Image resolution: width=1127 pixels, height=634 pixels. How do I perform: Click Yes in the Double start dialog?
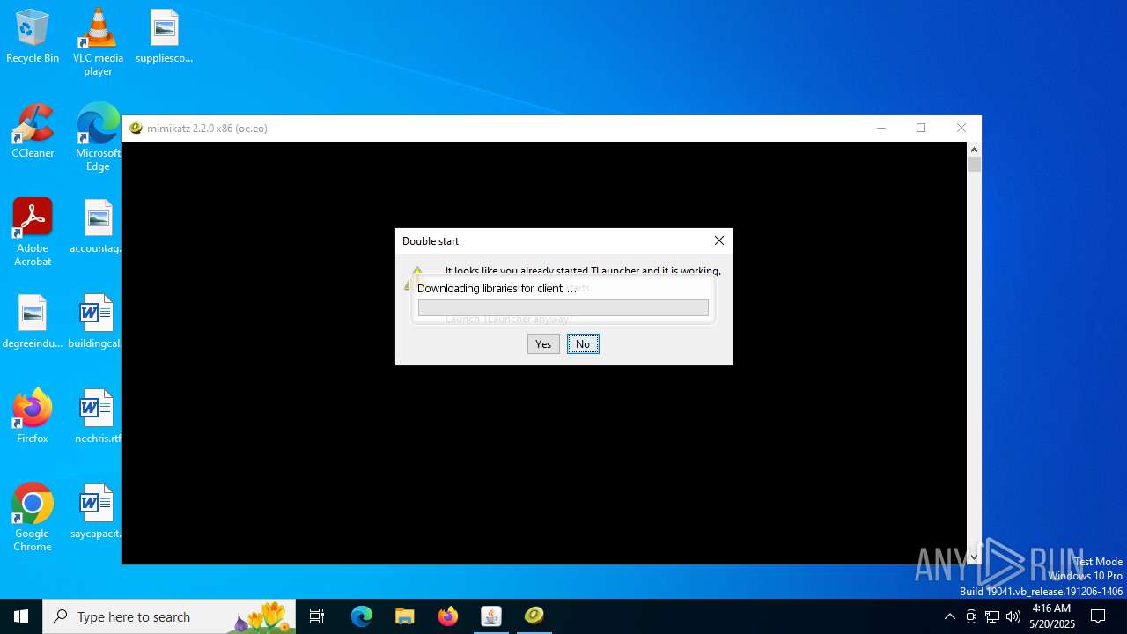[x=543, y=344]
